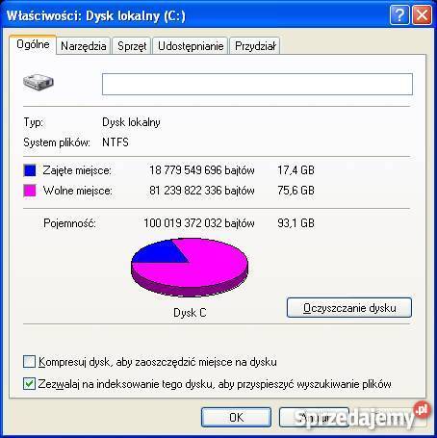Enable Kompresuj dysk checkbox
The width and height of the screenshot is (437, 438).
(x=29, y=362)
